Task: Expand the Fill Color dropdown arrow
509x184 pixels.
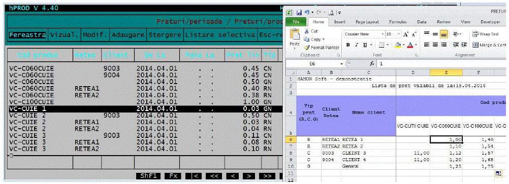Action: click(403, 45)
